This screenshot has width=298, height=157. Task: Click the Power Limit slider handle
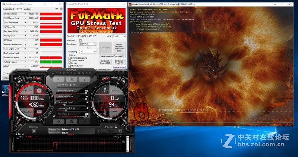pyautogui.click(x=86, y=93)
